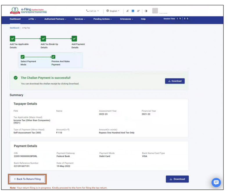Screen dimensions: 229x192
Task: Toggle the high contrast mode icon
Action: click(x=146, y=11)
